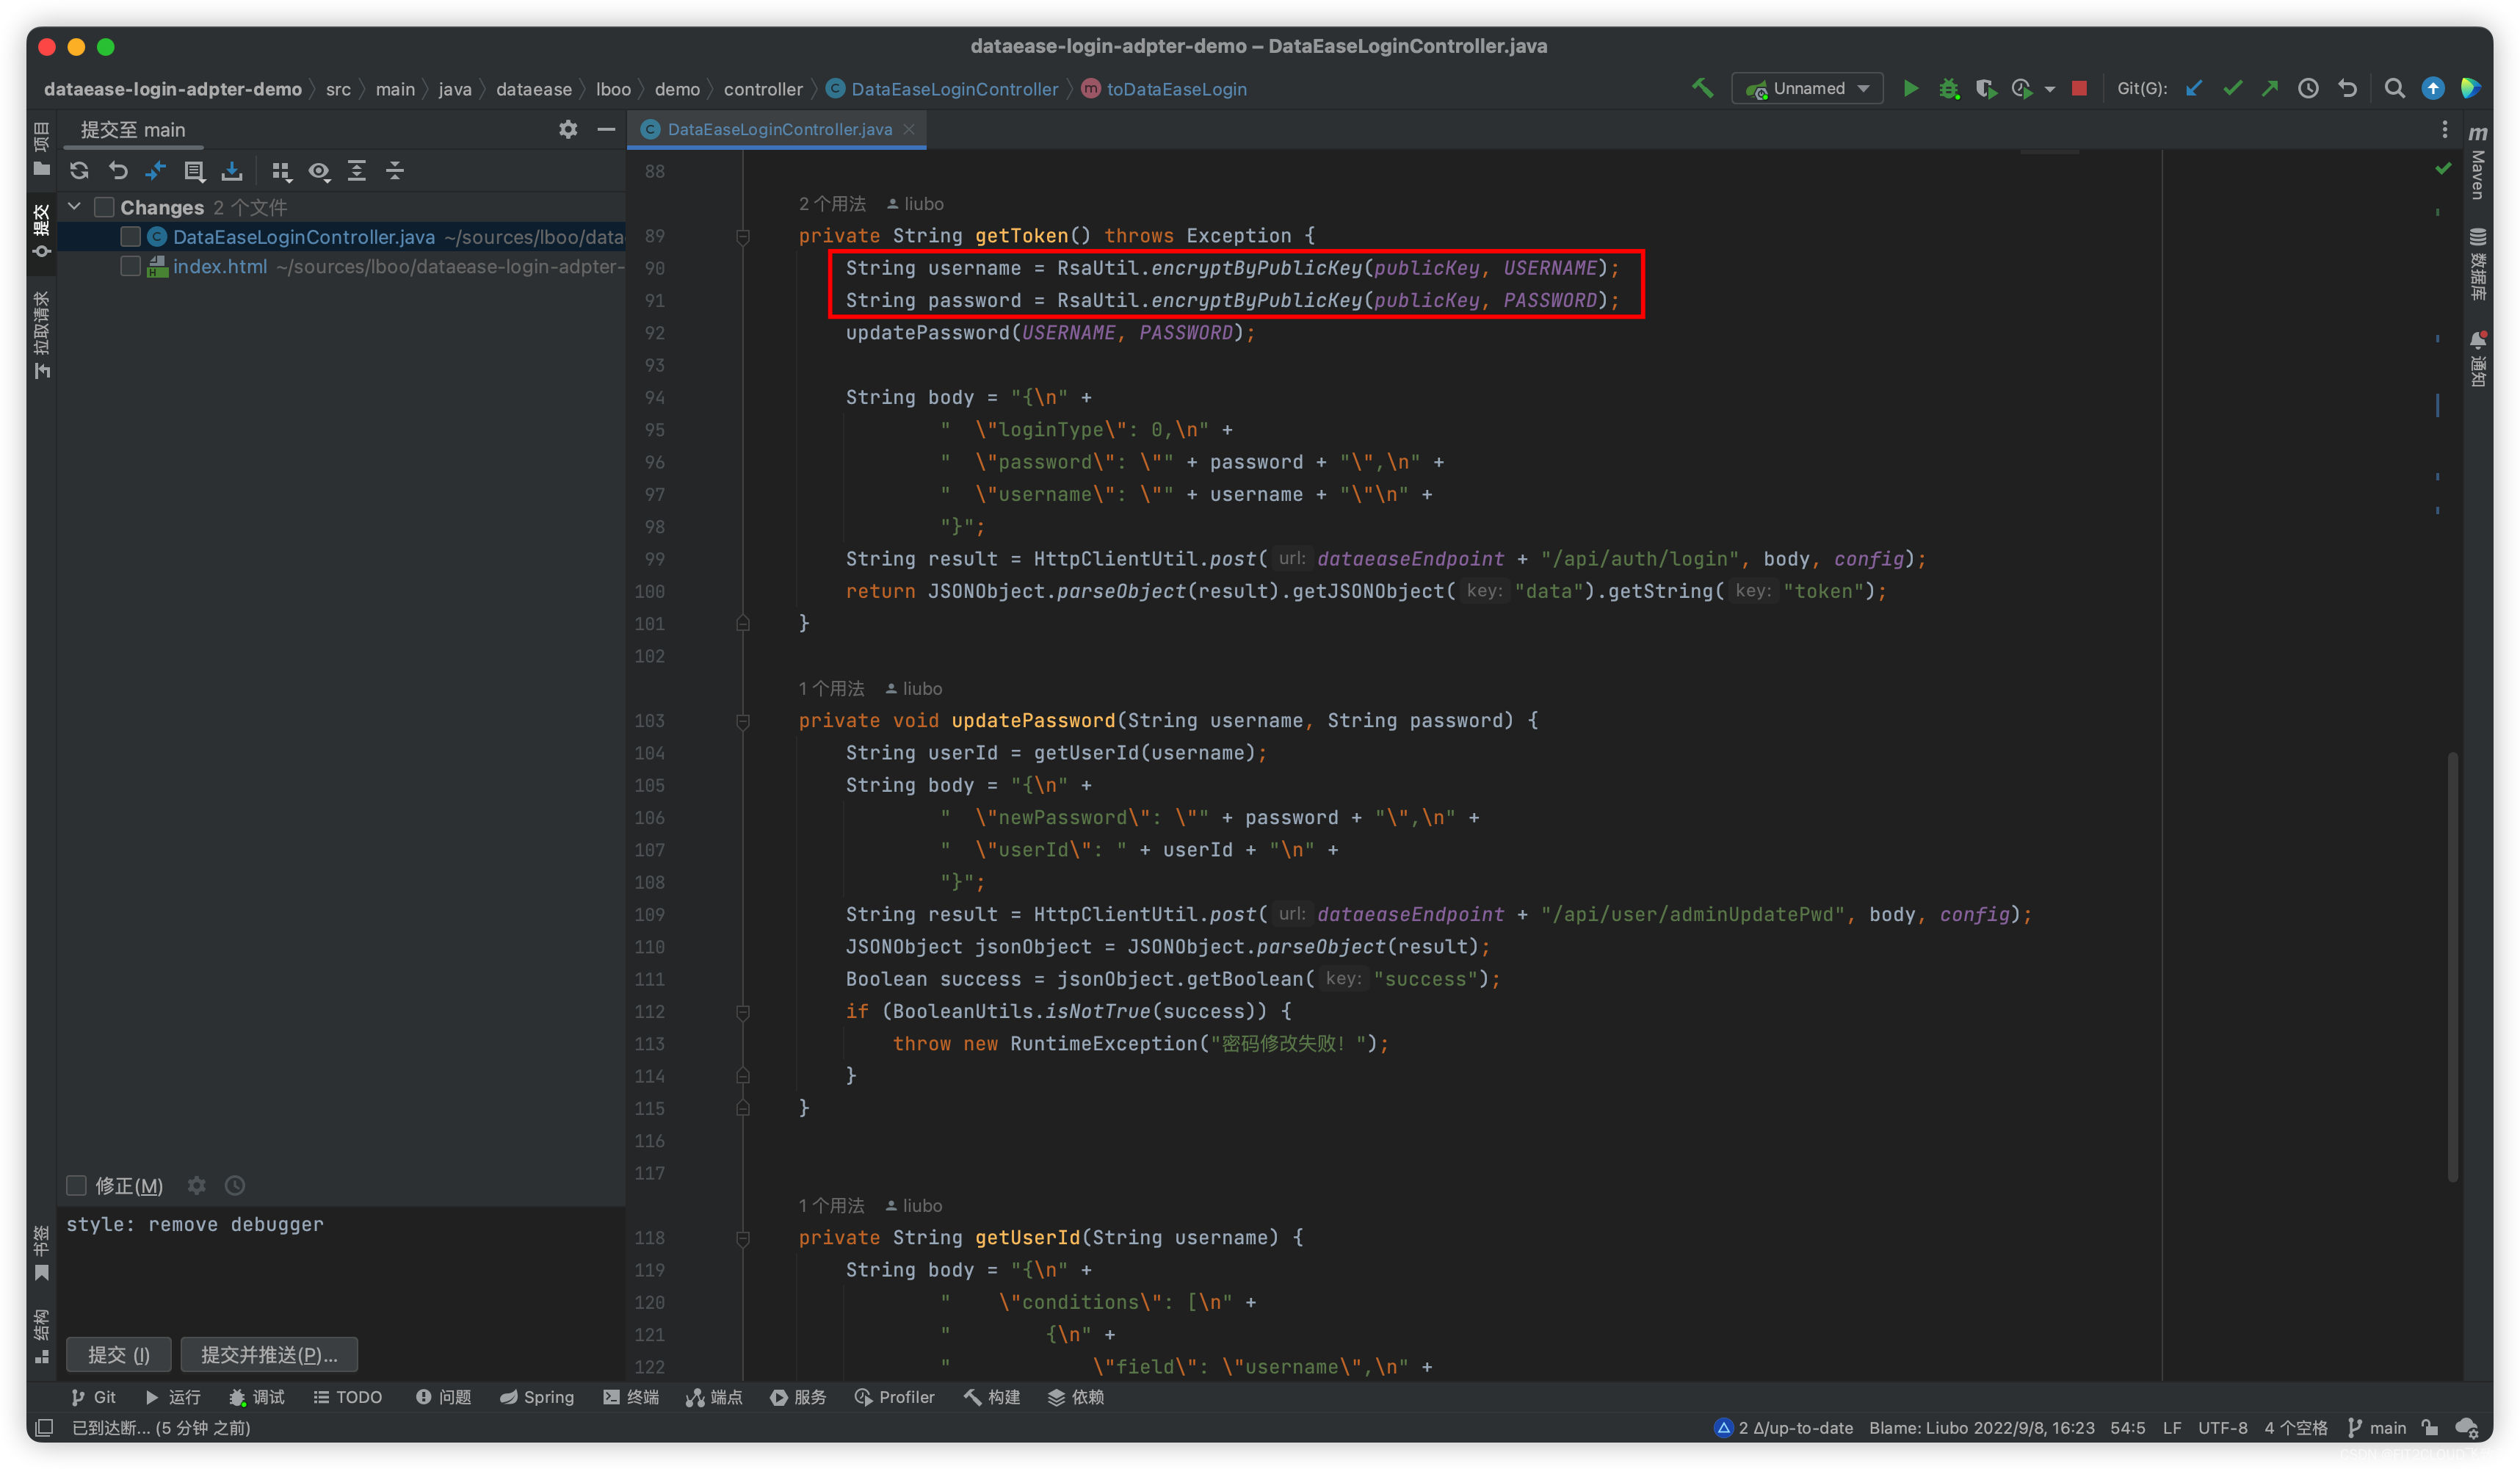Click the Commit (提交) button
Image resolution: width=2520 pixels, height=1469 pixels.
118,1355
